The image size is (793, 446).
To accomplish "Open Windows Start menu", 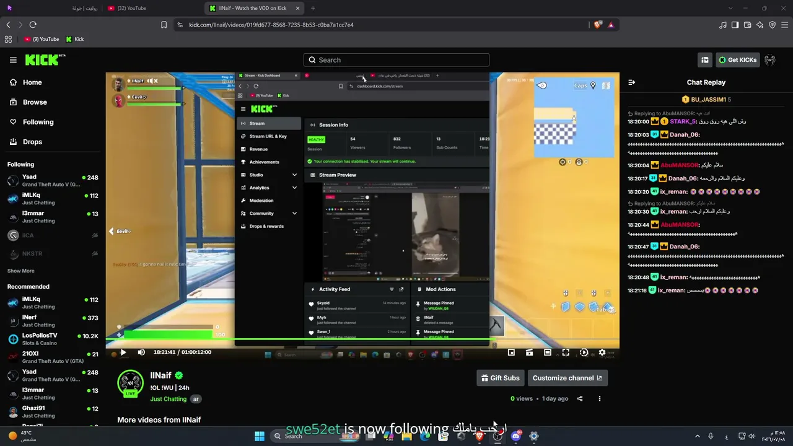I will pos(260,436).
